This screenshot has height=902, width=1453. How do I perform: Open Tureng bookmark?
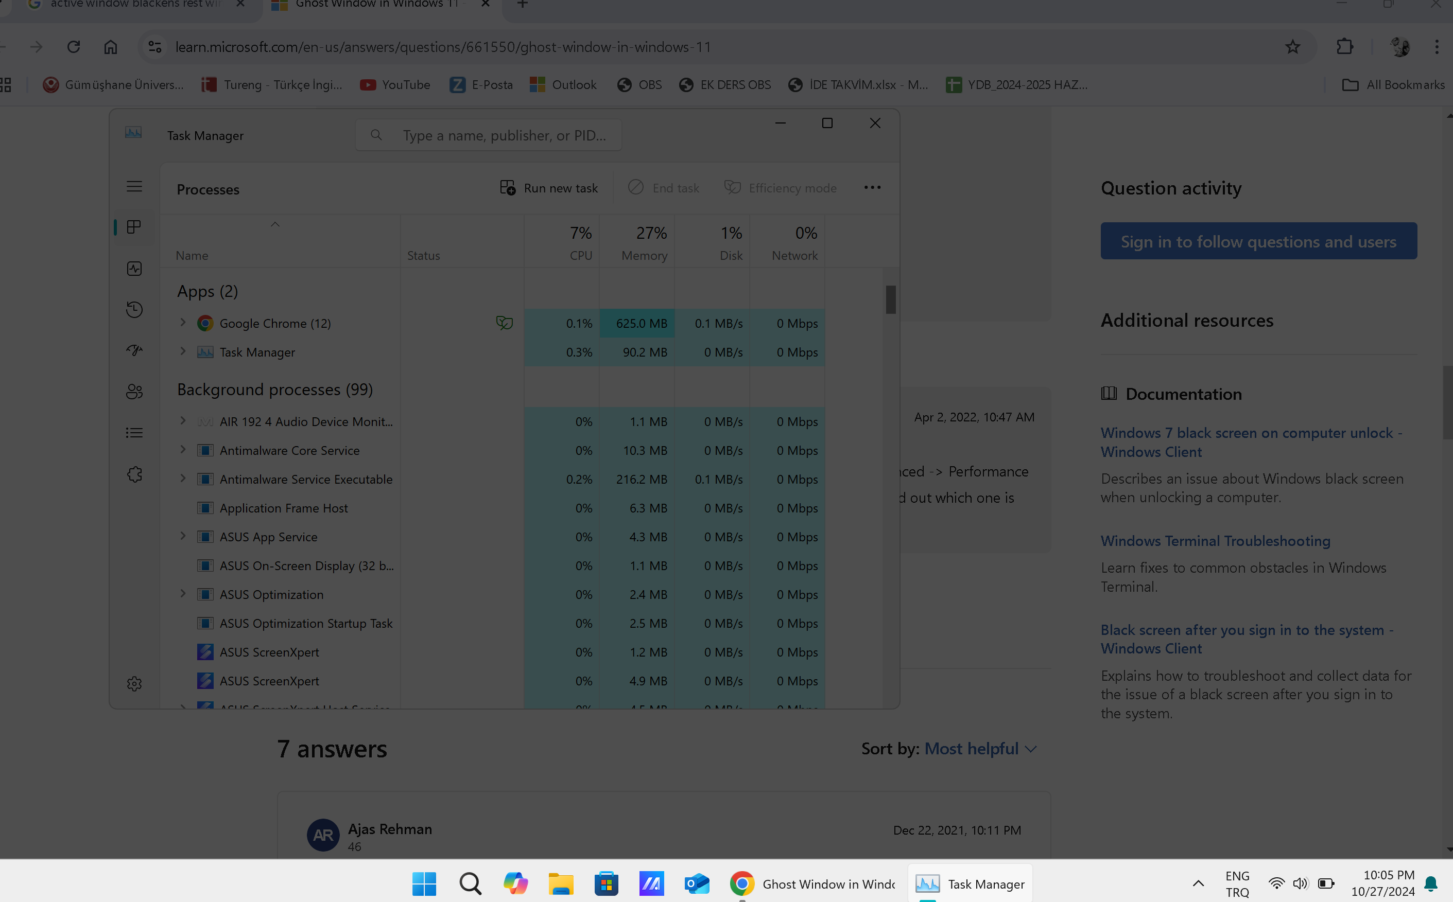click(x=272, y=85)
